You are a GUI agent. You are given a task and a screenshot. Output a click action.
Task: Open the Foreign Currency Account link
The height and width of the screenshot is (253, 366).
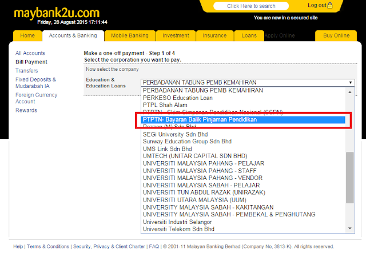click(x=36, y=98)
